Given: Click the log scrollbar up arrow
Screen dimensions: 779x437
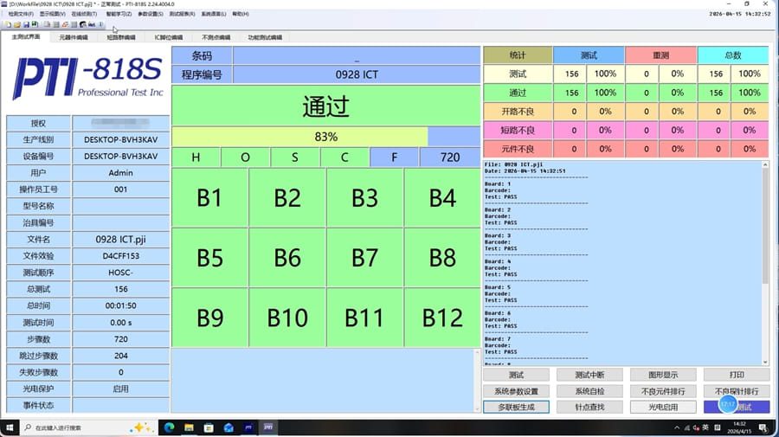Looking at the screenshot, I should [766, 165].
